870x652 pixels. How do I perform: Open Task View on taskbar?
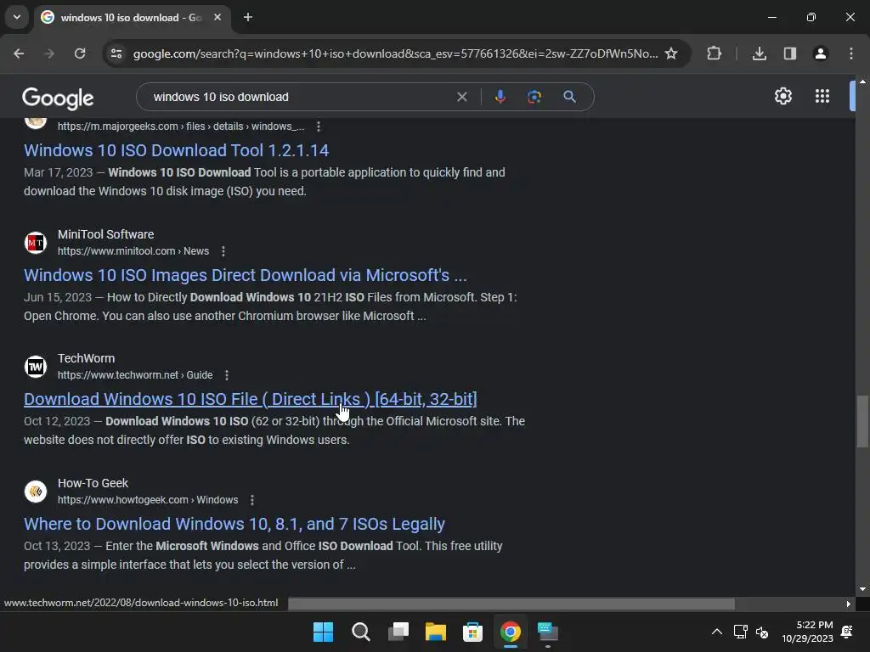398,632
